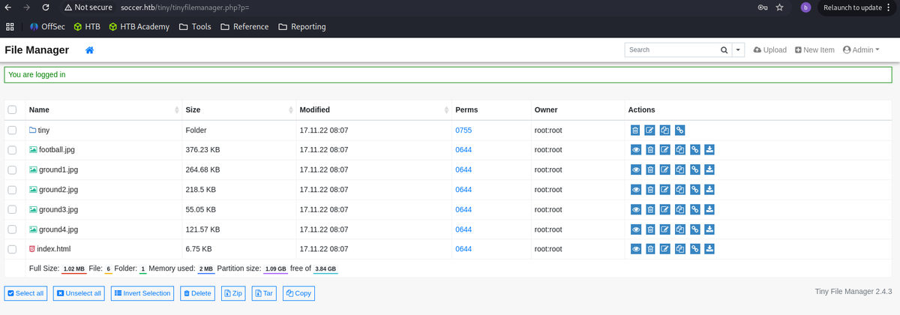Rename ground1.jpg with edit icon
The height and width of the screenshot is (315, 900).
[x=665, y=170]
